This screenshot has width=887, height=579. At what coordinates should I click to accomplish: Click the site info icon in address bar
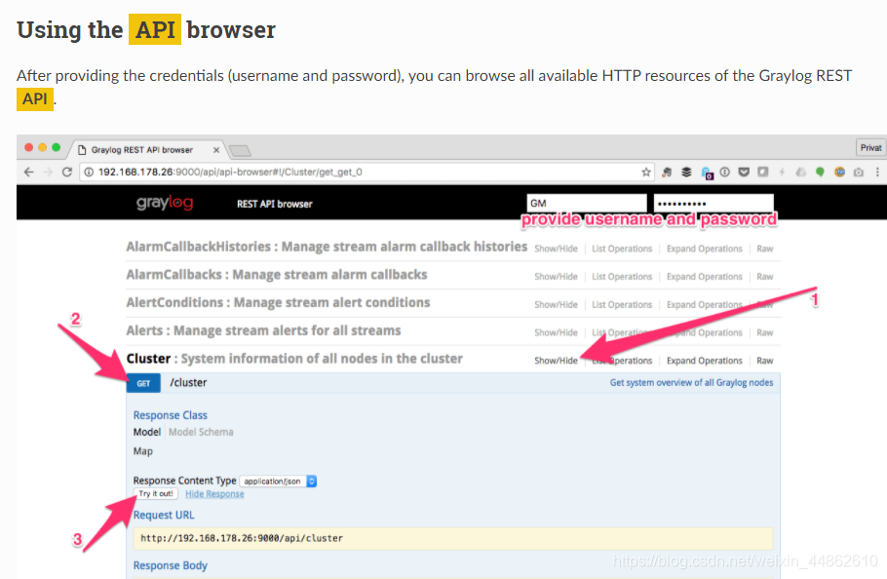[x=89, y=172]
